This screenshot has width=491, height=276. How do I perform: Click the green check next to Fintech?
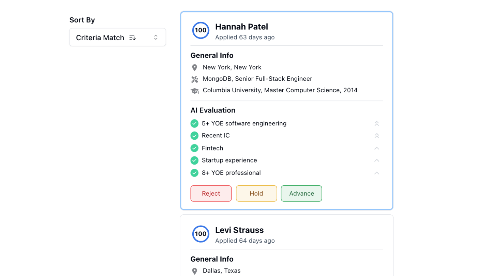coord(194,148)
